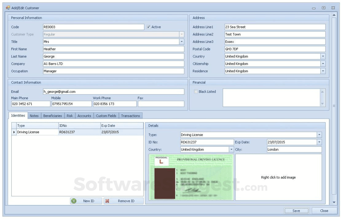Open the Exp Date picker dropdown
The height and width of the screenshot is (219, 341).
pos(319,142)
